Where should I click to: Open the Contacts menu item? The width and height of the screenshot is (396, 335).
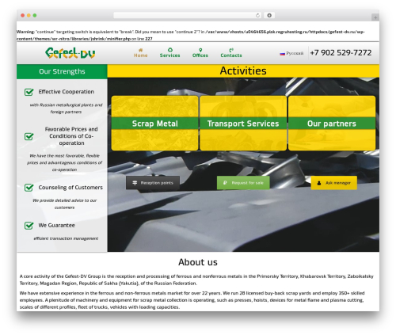click(231, 53)
